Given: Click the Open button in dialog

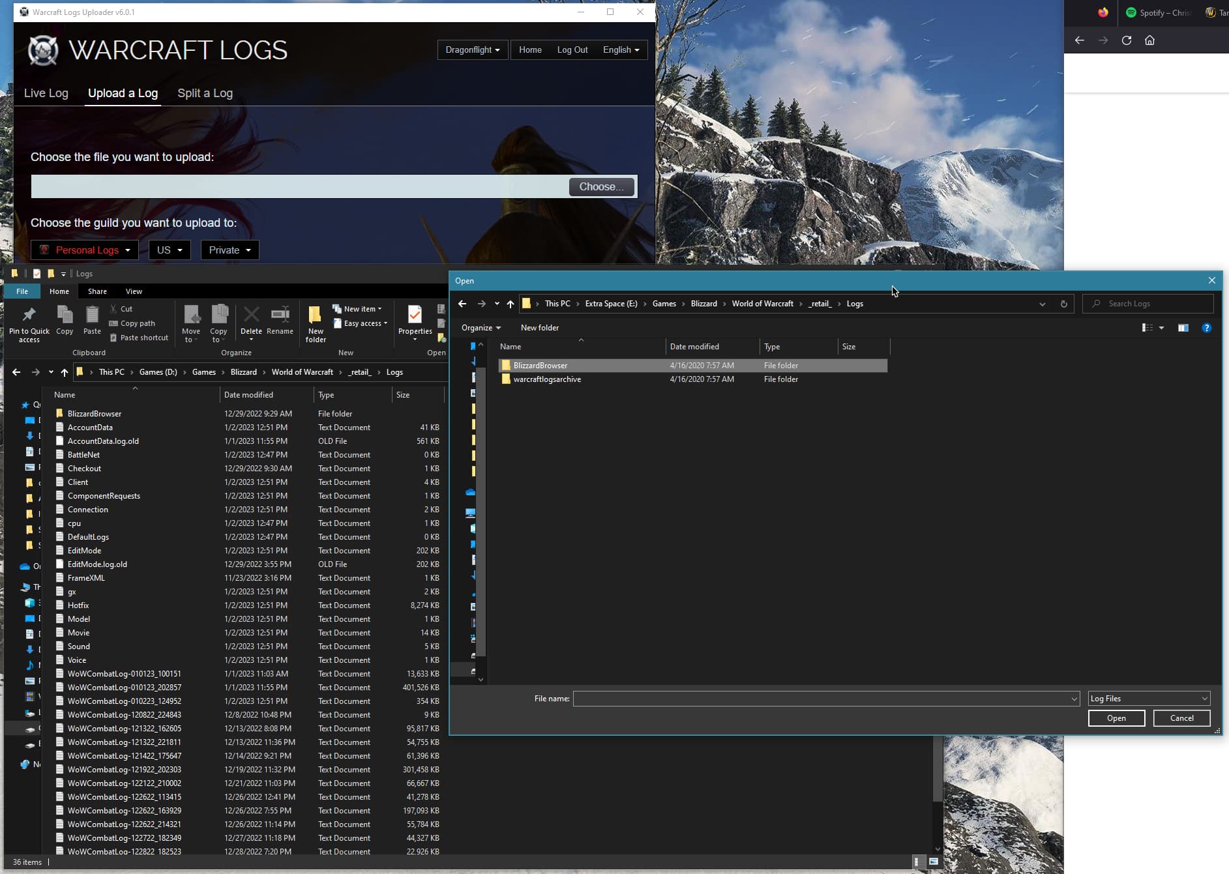Looking at the screenshot, I should (x=1116, y=718).
